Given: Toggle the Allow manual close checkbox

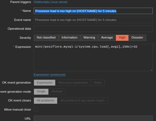Looking at the screenshot, I should point(36,109).
